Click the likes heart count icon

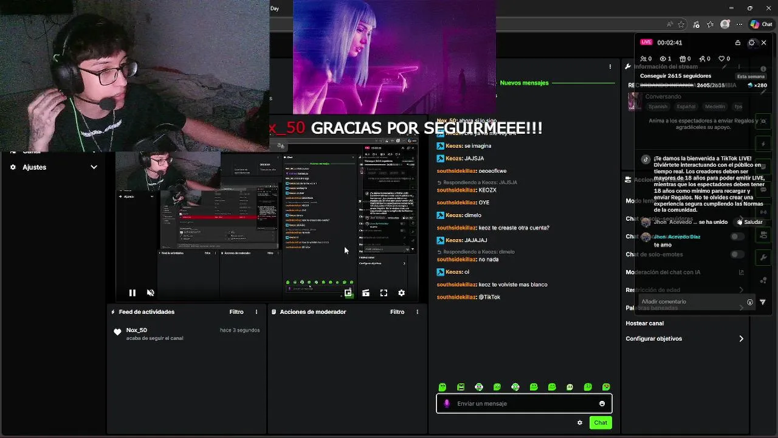pos(721,59)
